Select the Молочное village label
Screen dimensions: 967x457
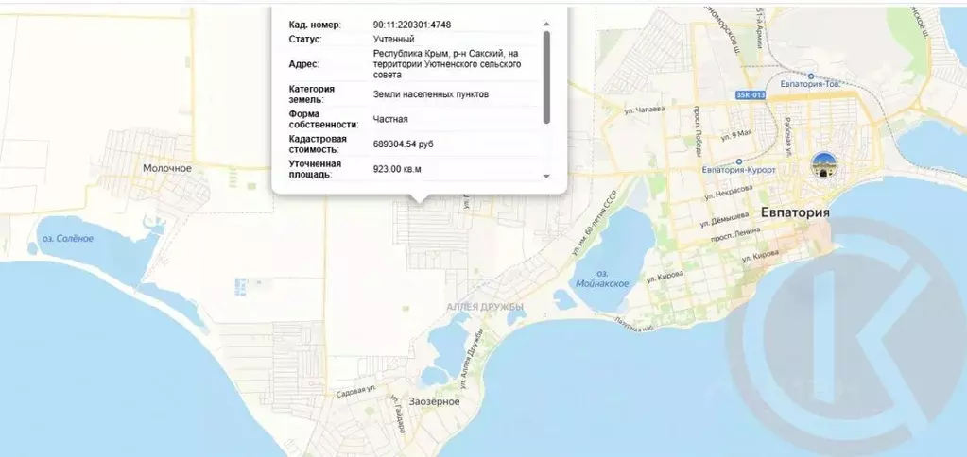click(x=166, y=168)
